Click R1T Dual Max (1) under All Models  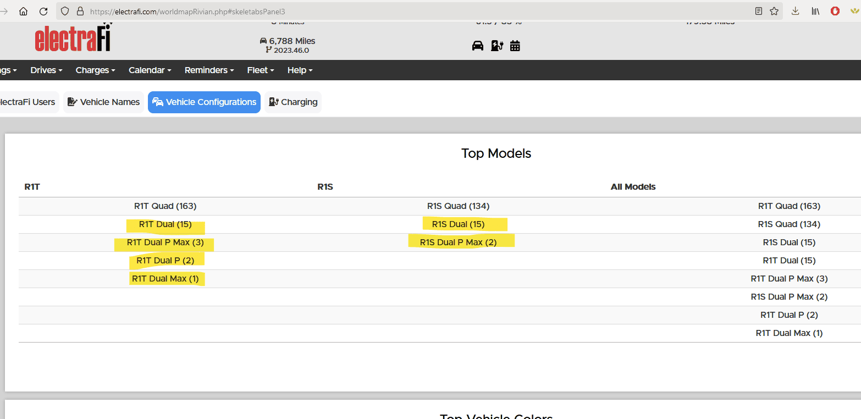(790, 333)
